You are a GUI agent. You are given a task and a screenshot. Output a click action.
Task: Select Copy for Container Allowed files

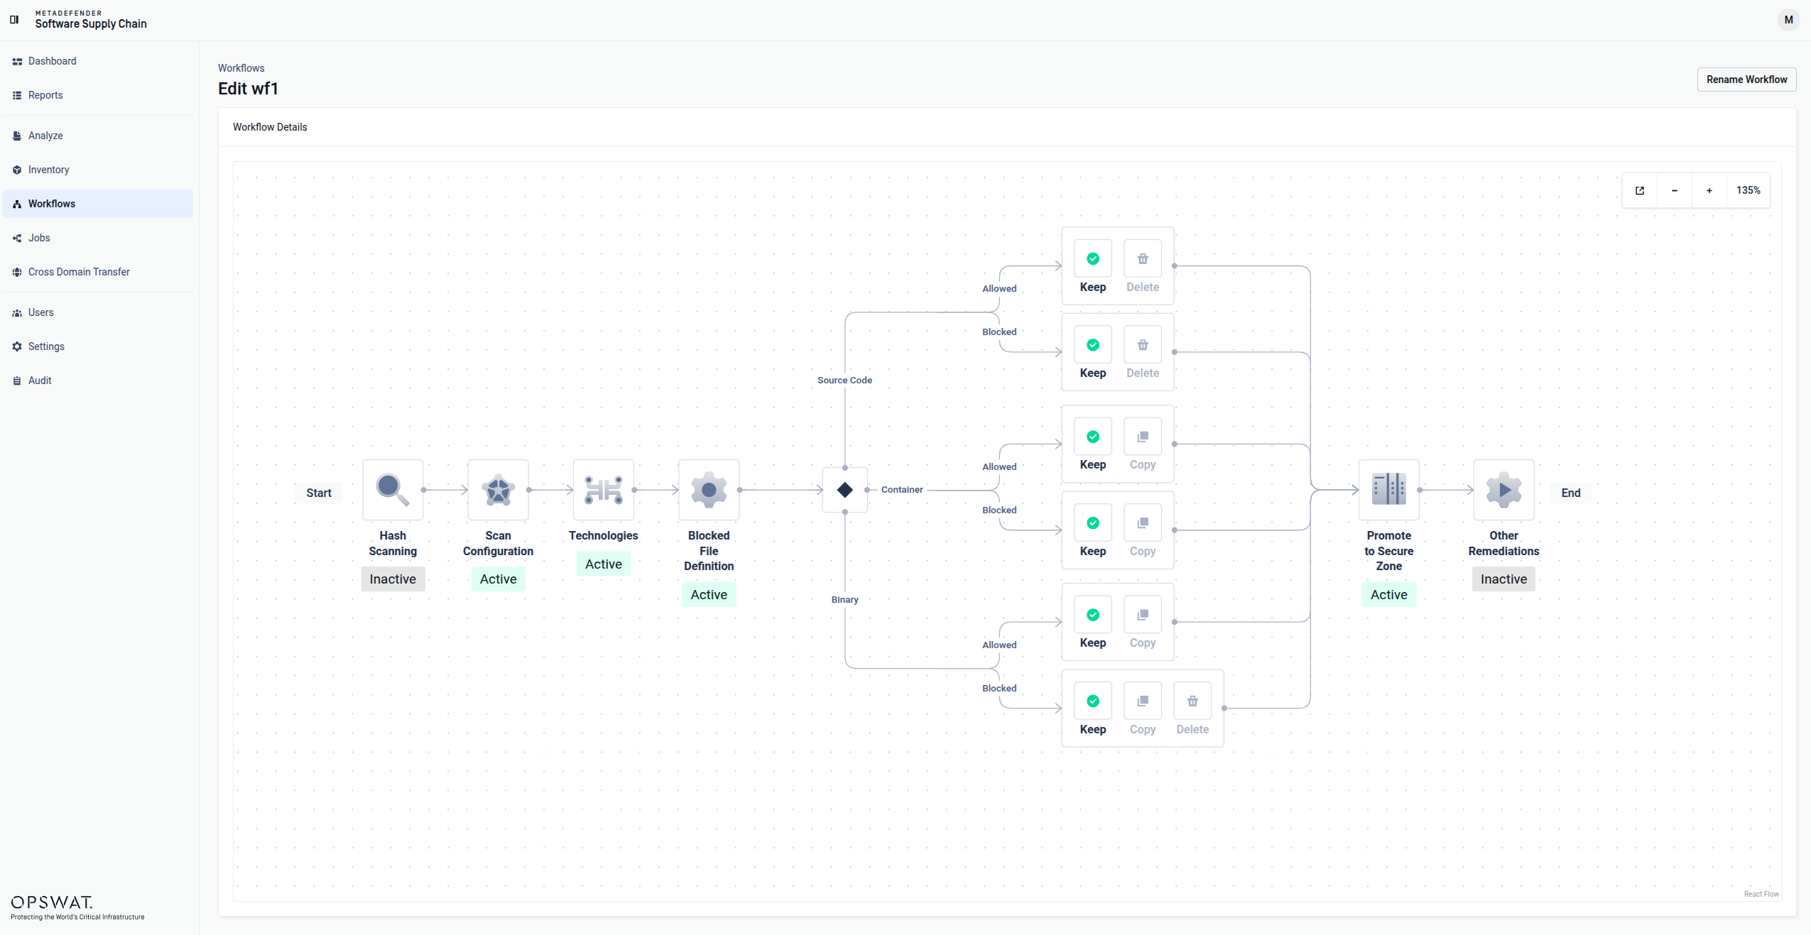(1143, 444)
